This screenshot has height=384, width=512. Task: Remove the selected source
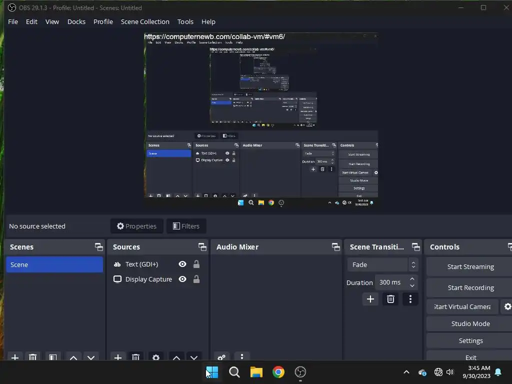point(136,357)
